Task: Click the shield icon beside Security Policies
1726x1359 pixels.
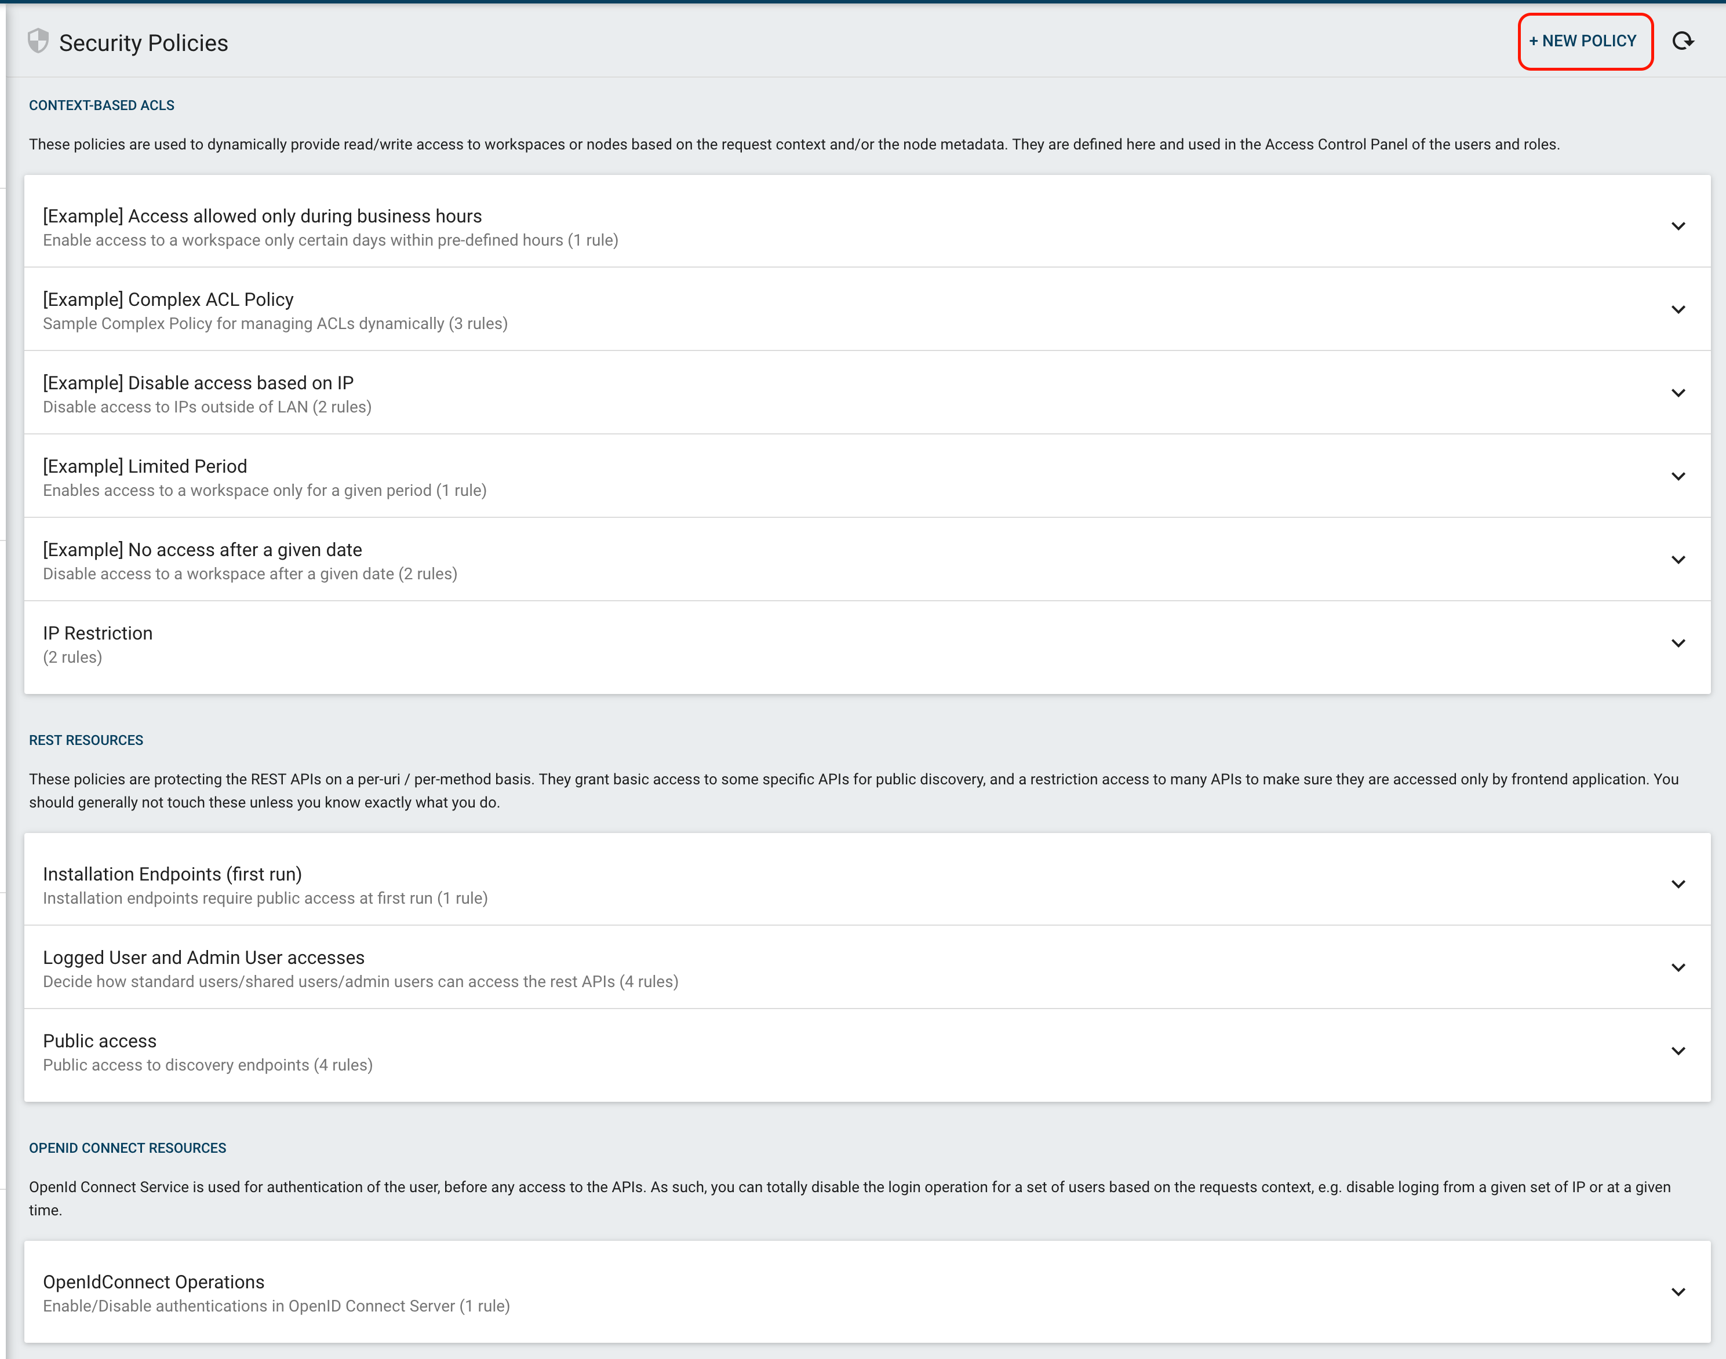Action: coord(38,41)
